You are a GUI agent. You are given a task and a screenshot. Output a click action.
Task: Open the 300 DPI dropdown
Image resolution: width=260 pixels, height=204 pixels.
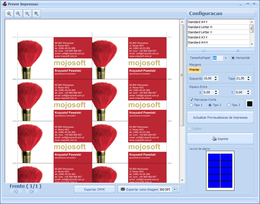click(174, 189)
